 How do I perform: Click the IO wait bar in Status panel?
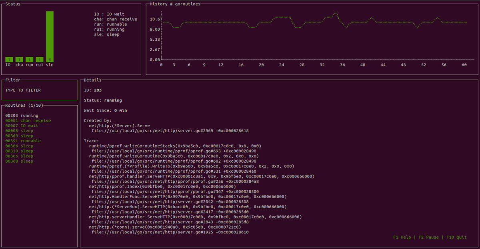point(8,59)
